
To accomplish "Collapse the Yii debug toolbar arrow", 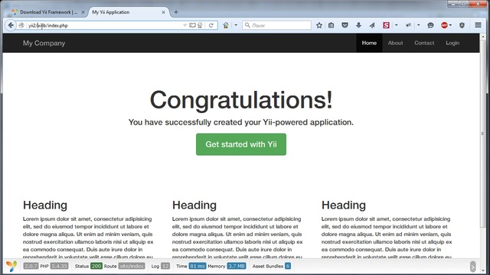I will pyautogui.click(x=473, y=267).
